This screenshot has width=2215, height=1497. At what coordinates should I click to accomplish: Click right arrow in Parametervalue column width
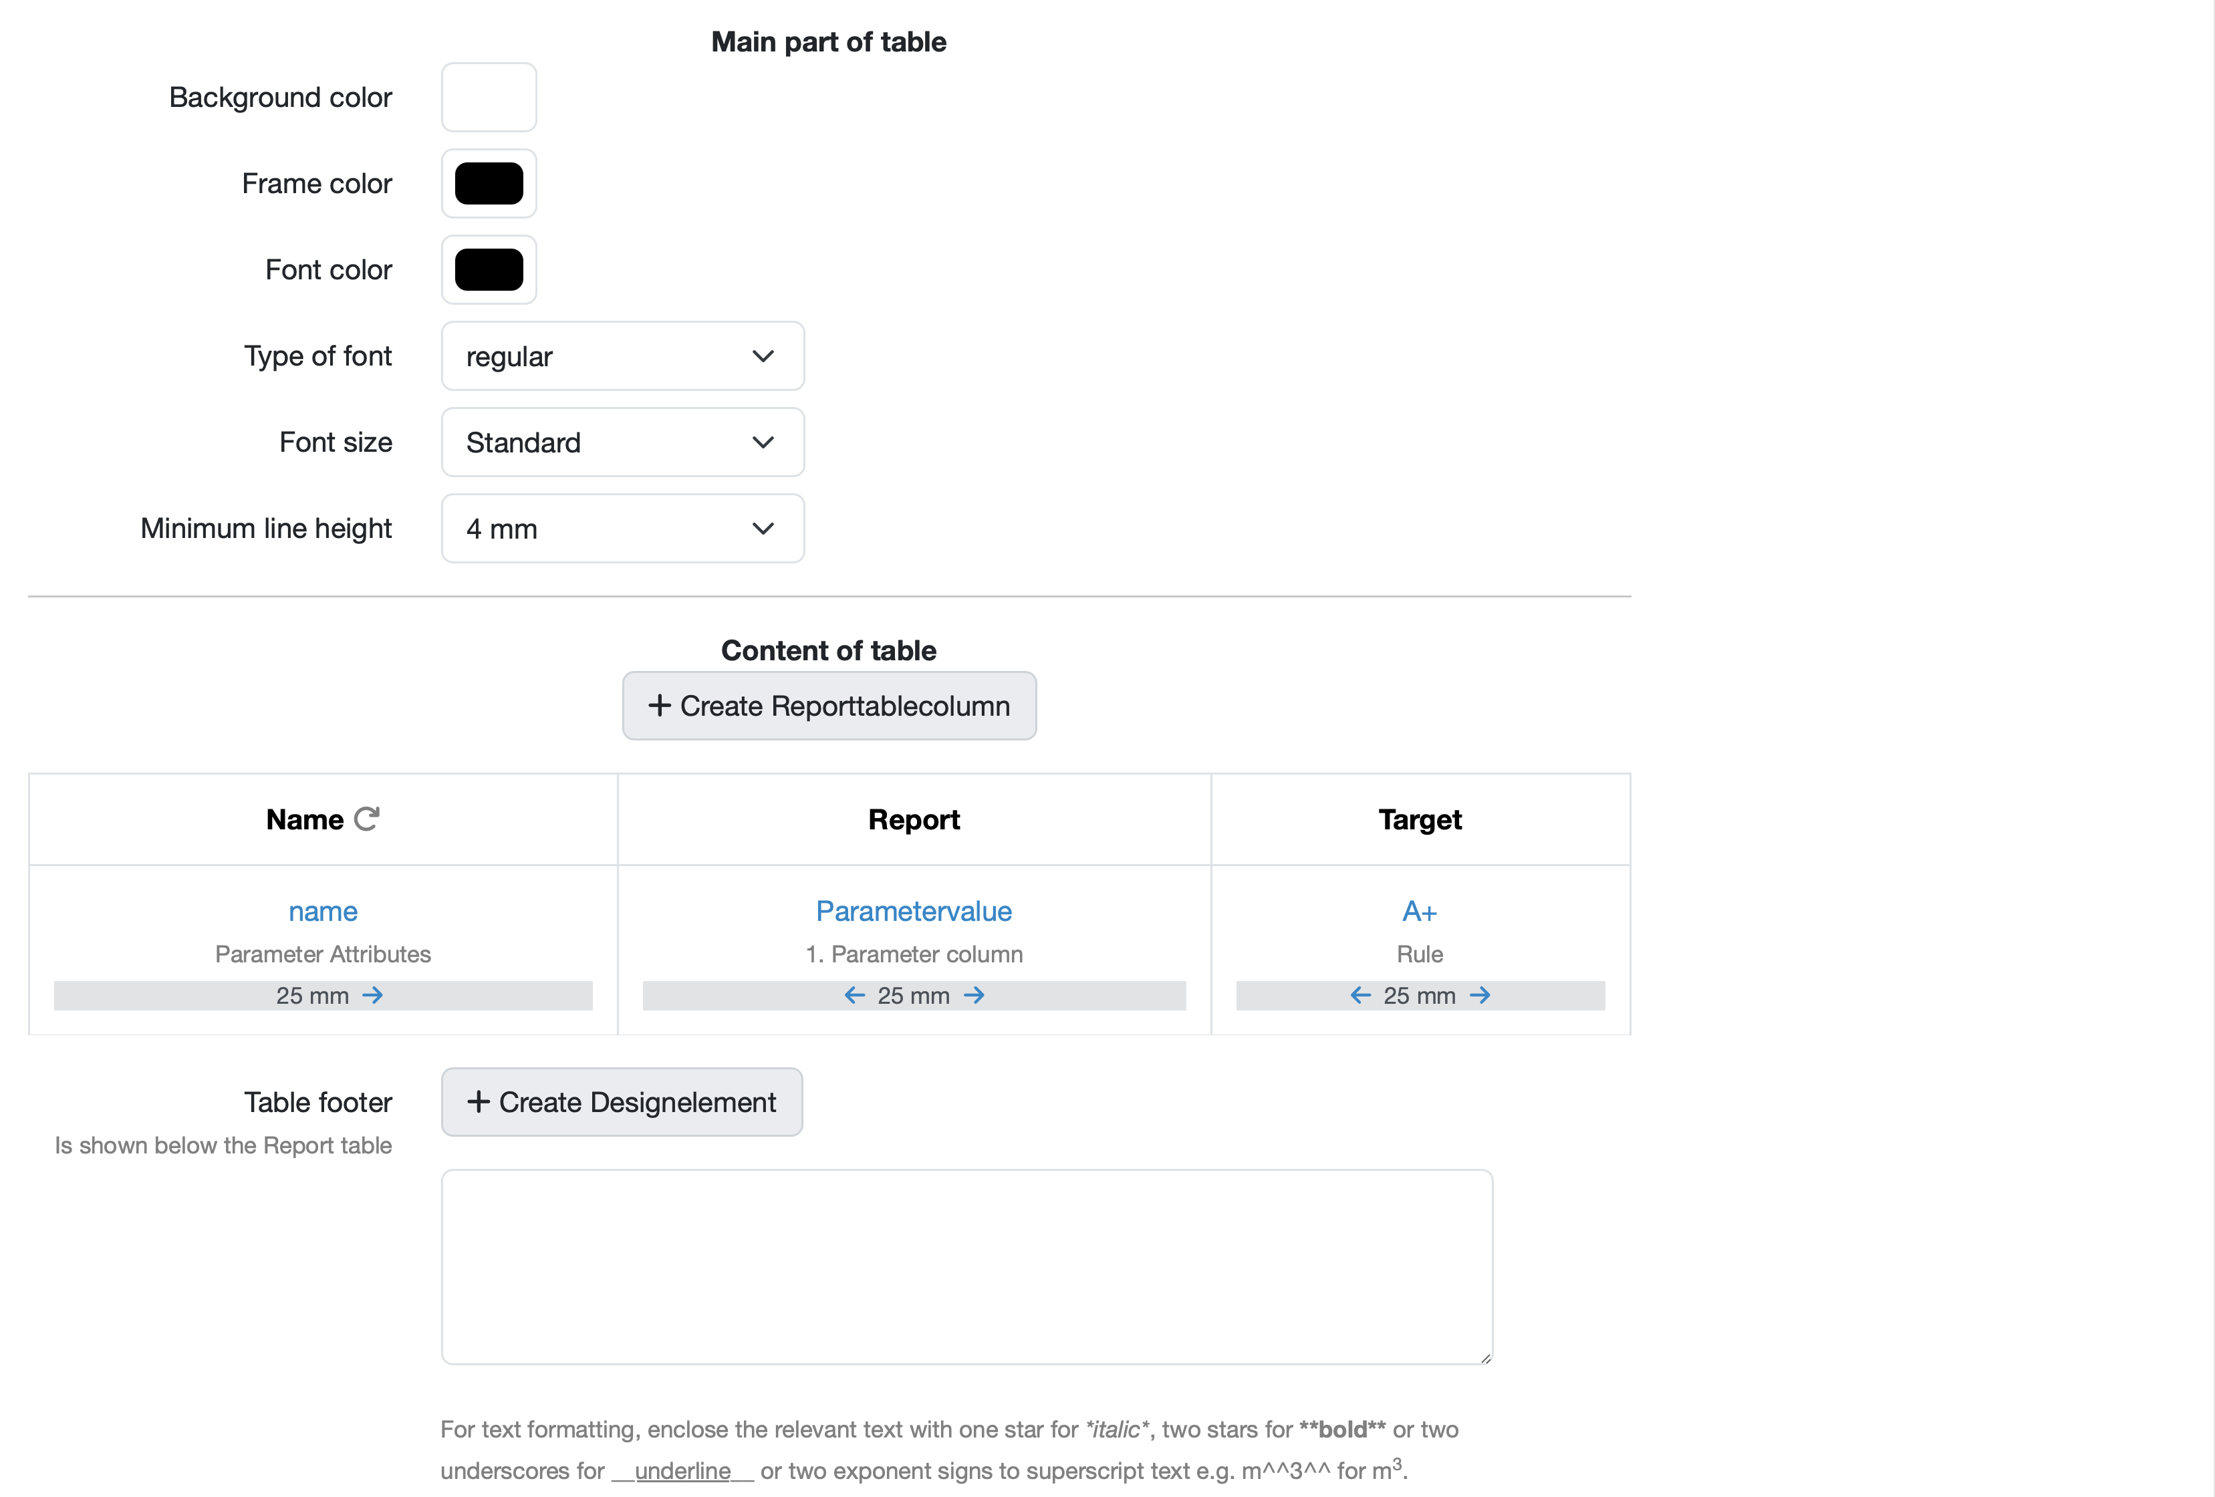[x=974, y=995]
